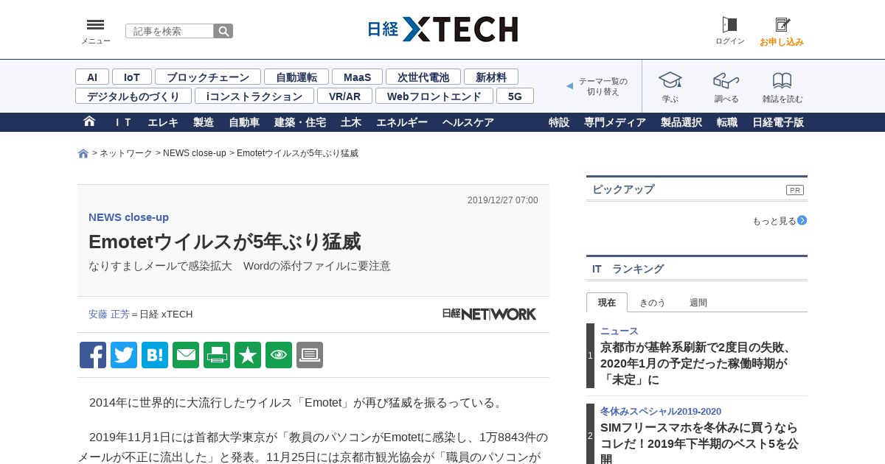Select the Webフロントエンド theme tag

point(434,96)
